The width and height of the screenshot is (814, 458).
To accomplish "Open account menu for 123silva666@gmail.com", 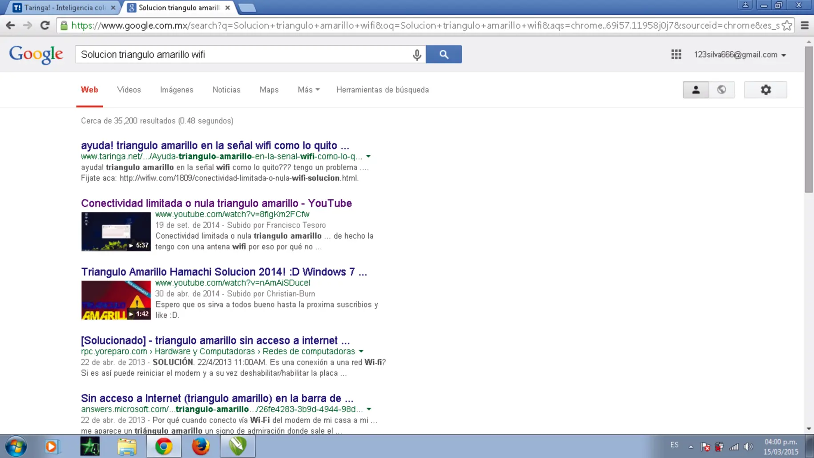I will coord(740,54).
